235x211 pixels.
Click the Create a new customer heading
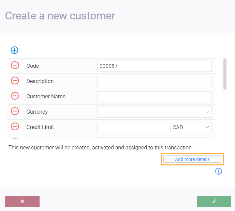pos(60,16)
